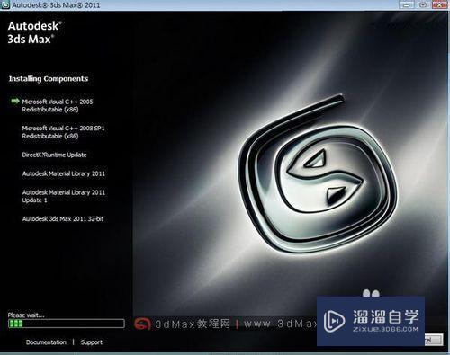Maximize the 3ds Max installer window
This screenshot has height=355, width=450.
[x=423, y=4]
